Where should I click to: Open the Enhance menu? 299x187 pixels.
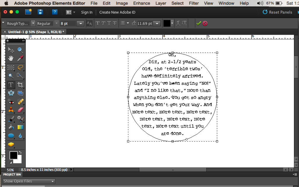pyautogui.click(x=141, y=3)
